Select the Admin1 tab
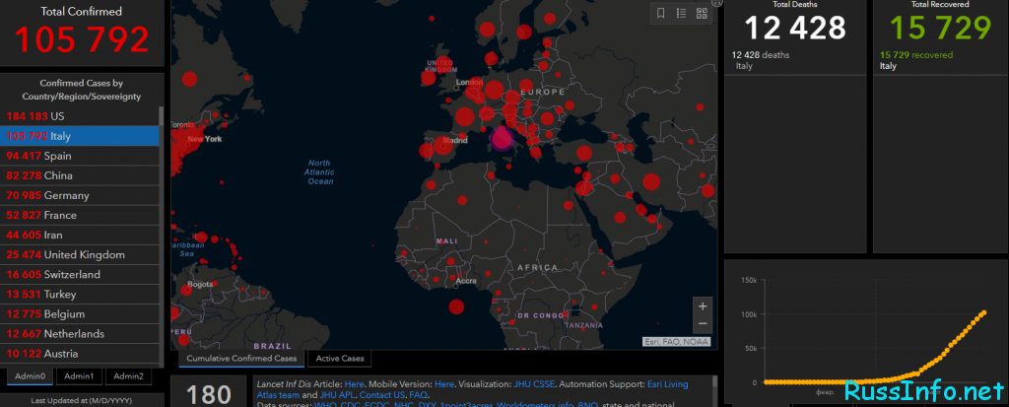Screen dimensions: 1009x407 79,376
